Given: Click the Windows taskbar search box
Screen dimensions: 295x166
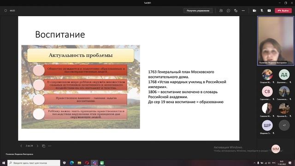Looking at the screenshot, I should pos(34,163).
